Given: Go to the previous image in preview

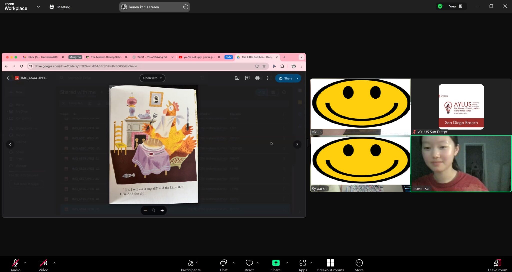Looking at the screenshot, I should coord(10,144).
